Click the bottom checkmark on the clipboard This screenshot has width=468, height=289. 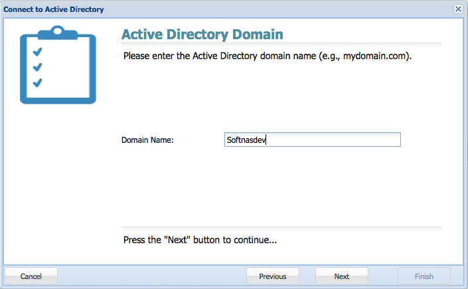point(38,82)
